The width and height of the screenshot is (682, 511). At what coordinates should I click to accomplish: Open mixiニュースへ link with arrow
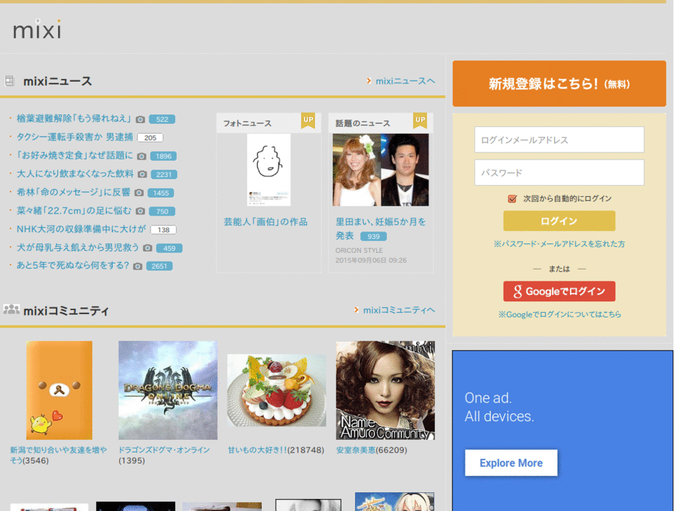tap(400, 81)
